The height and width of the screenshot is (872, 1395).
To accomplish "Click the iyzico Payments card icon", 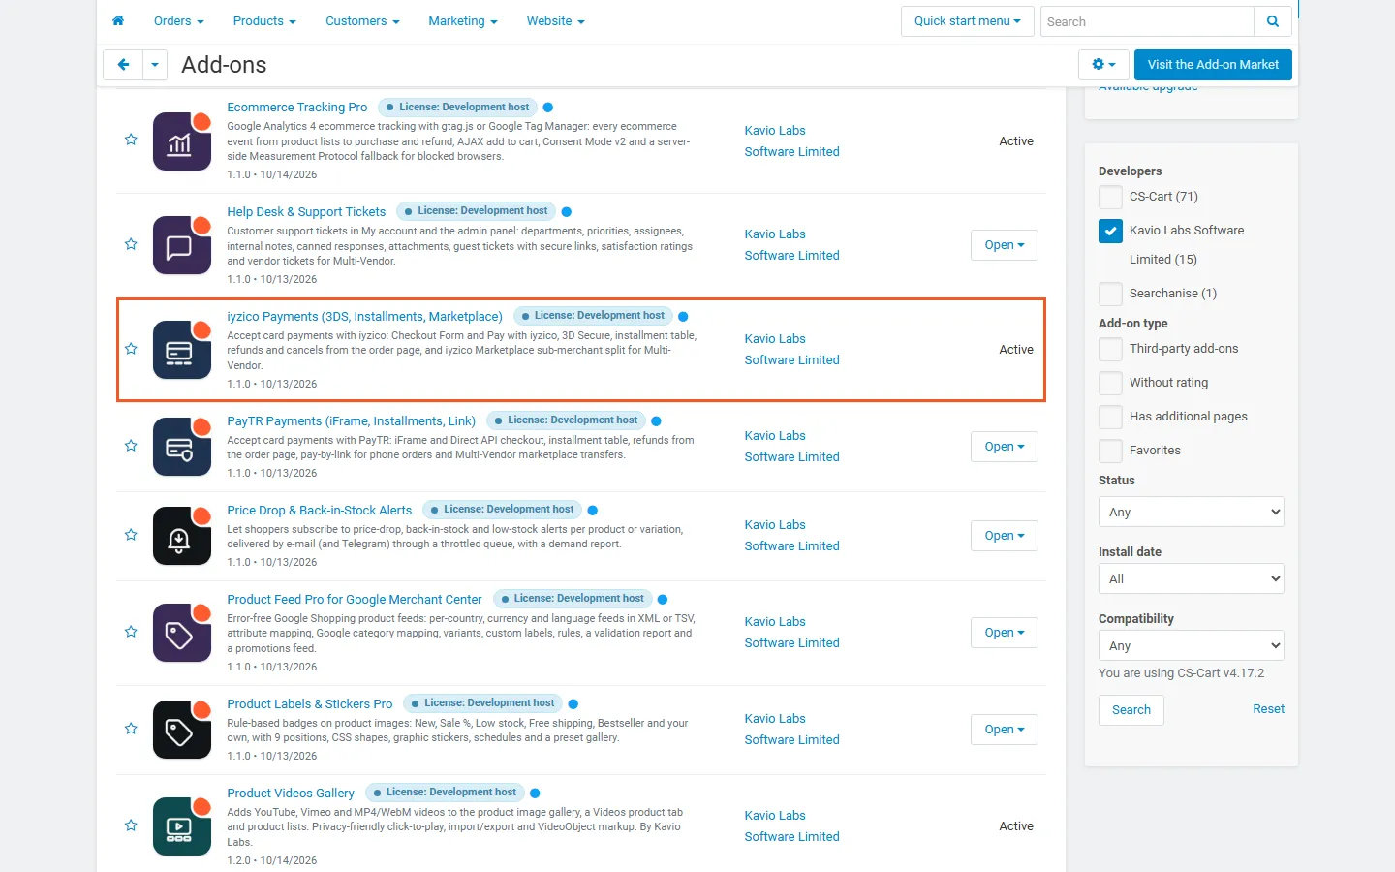I will (x=182, y=350).
